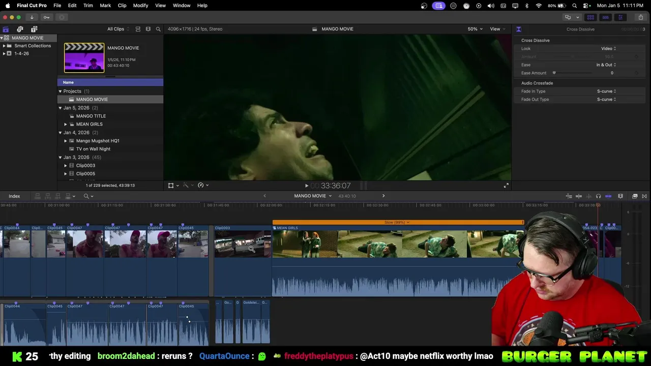Click the Share export button
651x366 pixels.
[x=641, y=17]
